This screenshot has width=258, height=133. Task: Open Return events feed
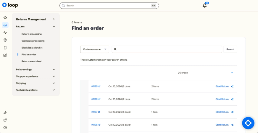32,61
